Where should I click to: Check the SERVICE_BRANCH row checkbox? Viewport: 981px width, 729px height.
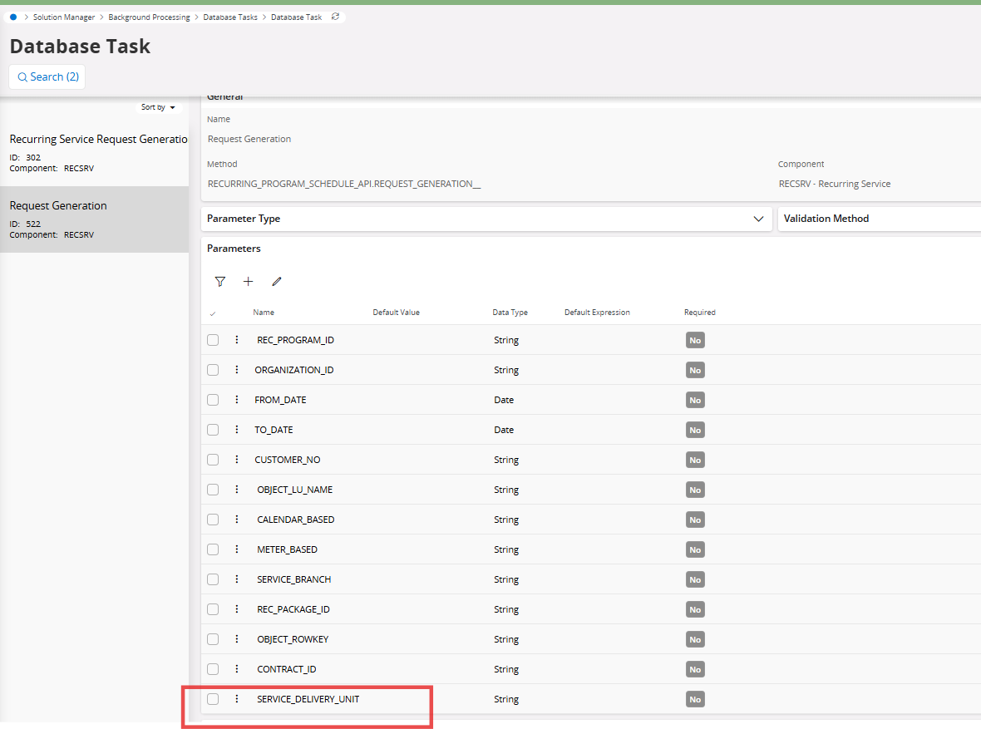pos(213,579)
